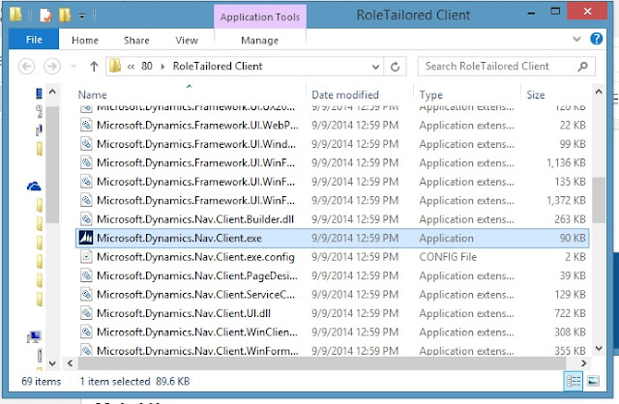Sort by Name column header
The image size is (619, 404).
pos(93,95)
